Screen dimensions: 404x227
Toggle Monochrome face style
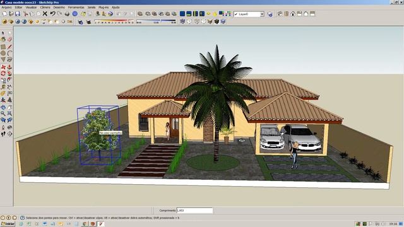pos(223,21)
